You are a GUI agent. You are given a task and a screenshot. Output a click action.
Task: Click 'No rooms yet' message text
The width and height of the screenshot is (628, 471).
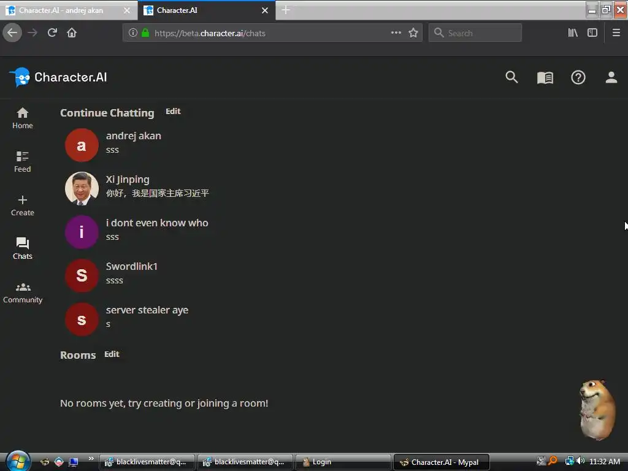(x=164, y=403)
